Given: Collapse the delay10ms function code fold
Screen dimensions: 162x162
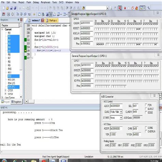Looking at the screenshot, I should [31, 29].
